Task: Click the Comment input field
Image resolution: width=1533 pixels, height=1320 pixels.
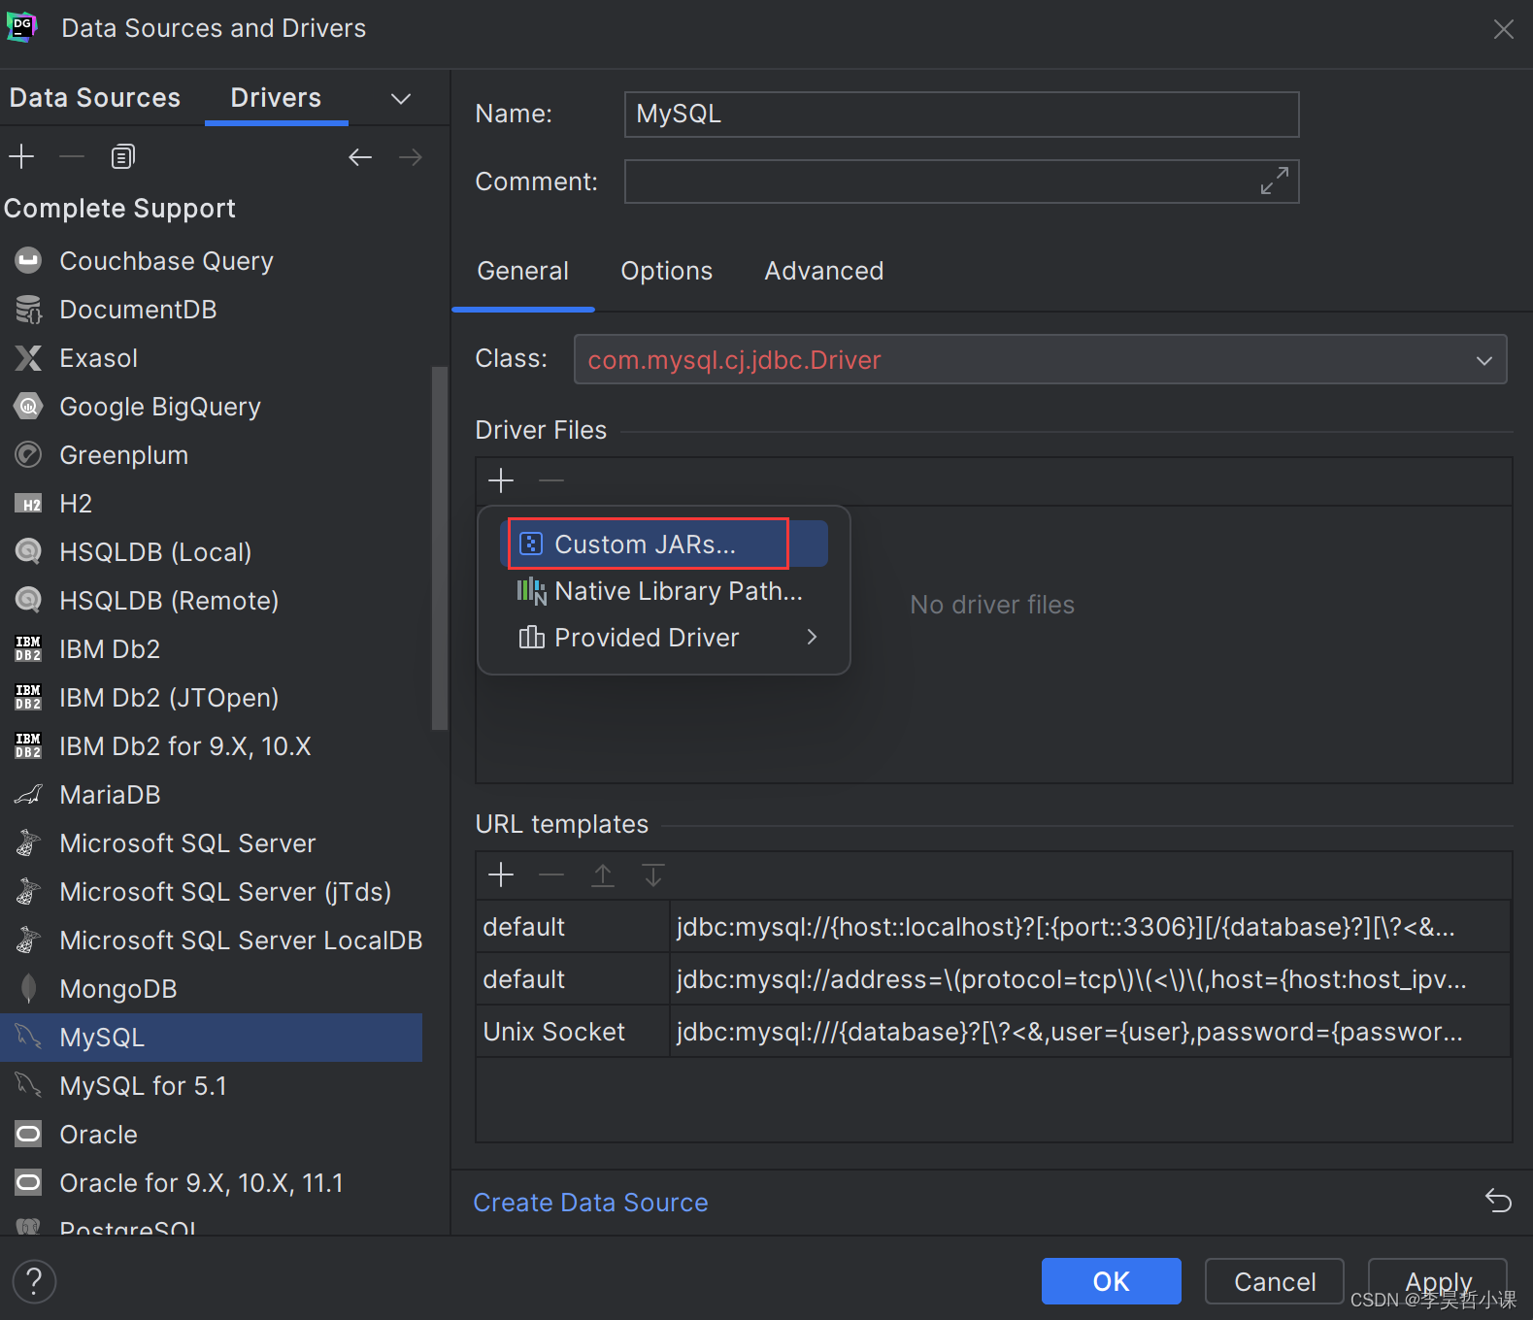Action: click(x=961, y=181)
